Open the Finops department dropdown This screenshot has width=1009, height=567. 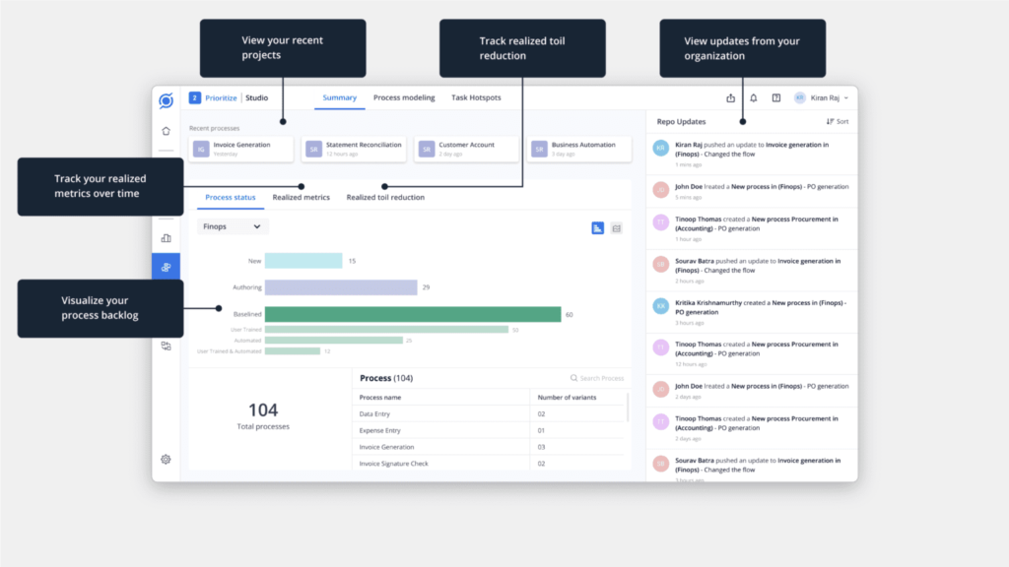click(x=232, y=225)
